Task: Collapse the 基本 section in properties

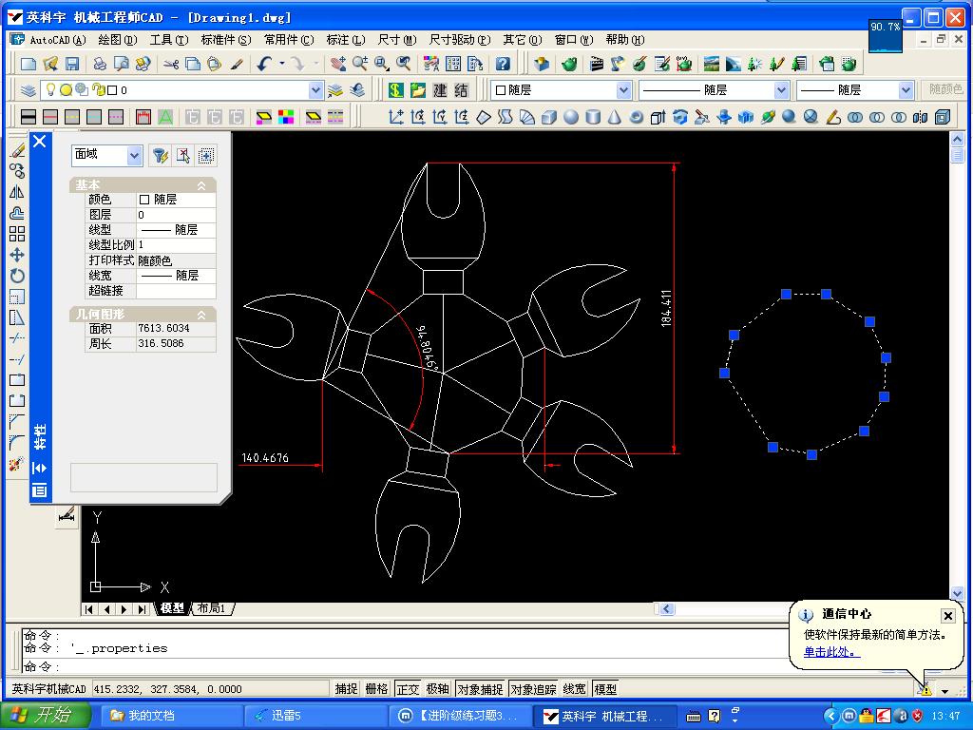Action: (201, 185)
